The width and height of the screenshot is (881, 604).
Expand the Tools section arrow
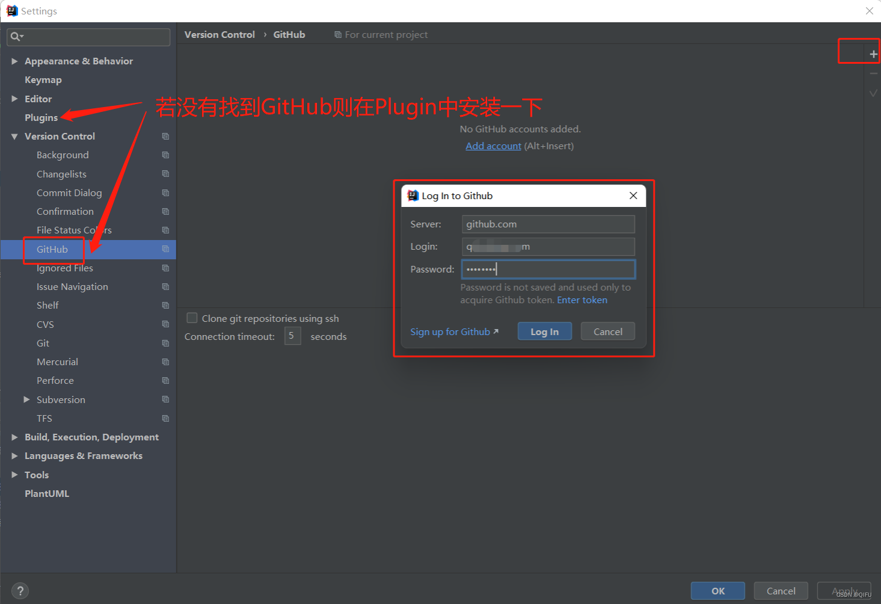click(14, 475)
